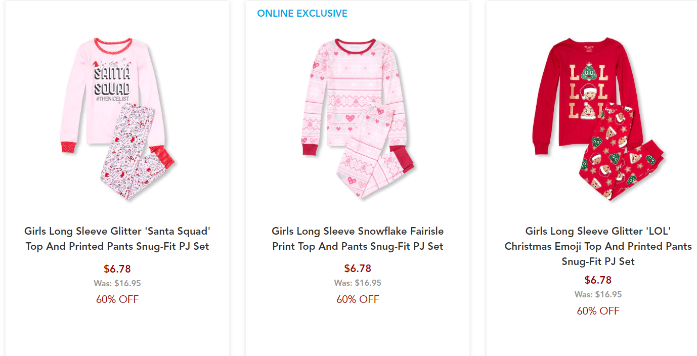Select 'Was: $16.95' under the LOL Emoji set
The image size is (697, 356).
click(x=598, y=295)
